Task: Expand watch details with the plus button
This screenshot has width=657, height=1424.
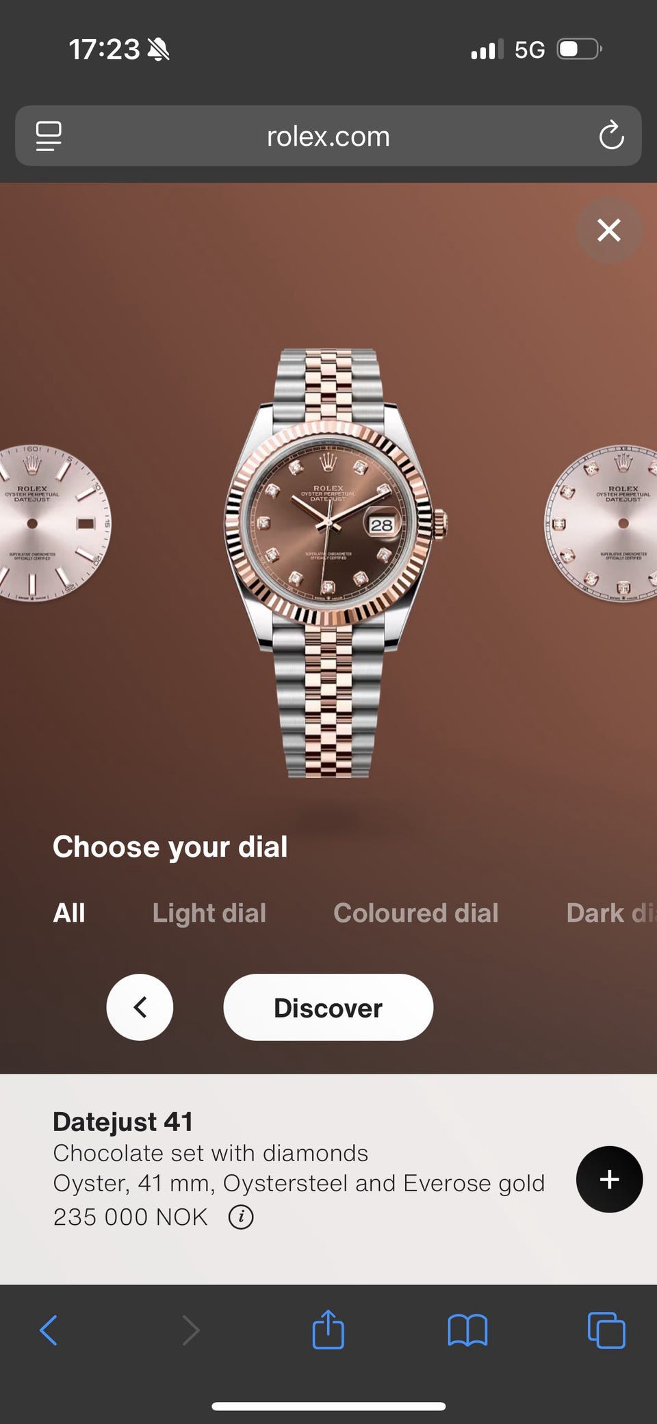Action: 609,1179
